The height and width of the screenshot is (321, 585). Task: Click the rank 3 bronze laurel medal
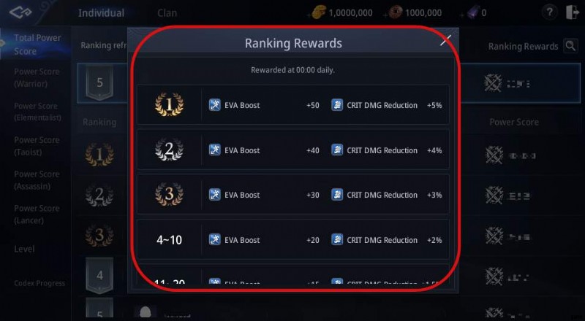(x=169, y=195)
